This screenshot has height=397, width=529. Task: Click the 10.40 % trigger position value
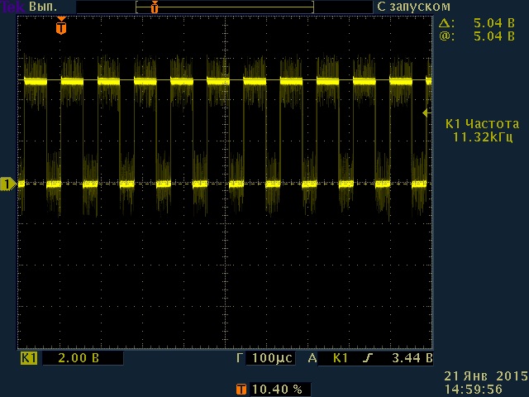[277, 389]
